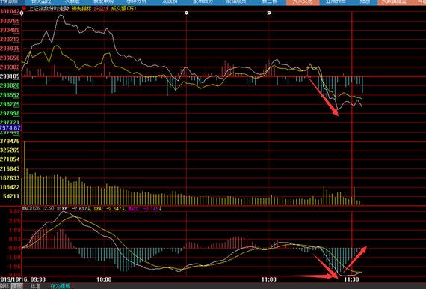The image size is (426, 289).
Task: Click the small red square icon before the chart title
Action: point(24,8)
